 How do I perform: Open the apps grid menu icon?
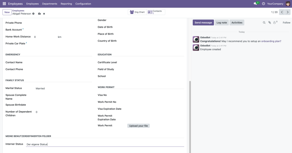(4, 4)
